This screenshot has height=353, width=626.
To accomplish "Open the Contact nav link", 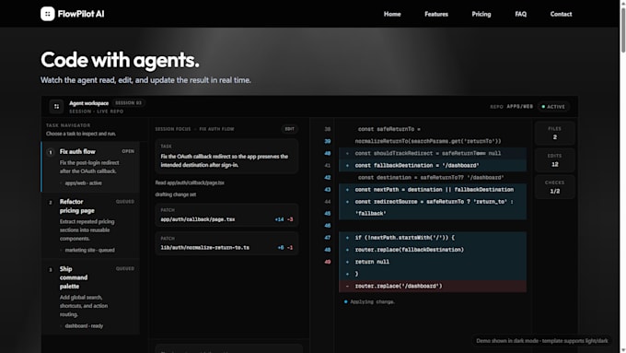I will (561, 14).
